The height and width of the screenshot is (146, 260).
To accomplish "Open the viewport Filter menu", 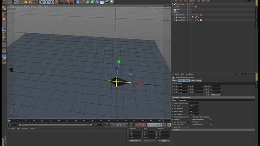I will [x=40, y=6].
